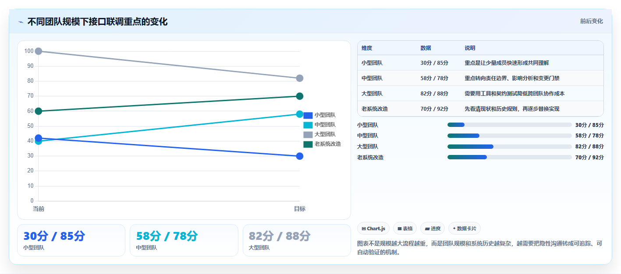The width and height of the screenshot is (621, 274).
Task: Click the 数据卡片 tag chip
Action: click(465, 228)
